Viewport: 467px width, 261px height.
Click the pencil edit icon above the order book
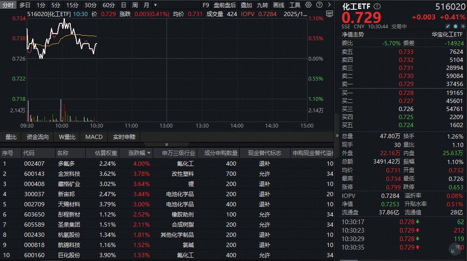447,26
